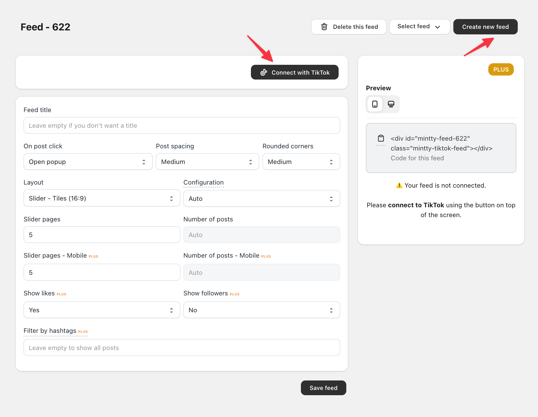The height and width of the screenshot is (417, 538).
Task: Click the PLUS tag beside Show followers
Action: click(x=234, y=294)
